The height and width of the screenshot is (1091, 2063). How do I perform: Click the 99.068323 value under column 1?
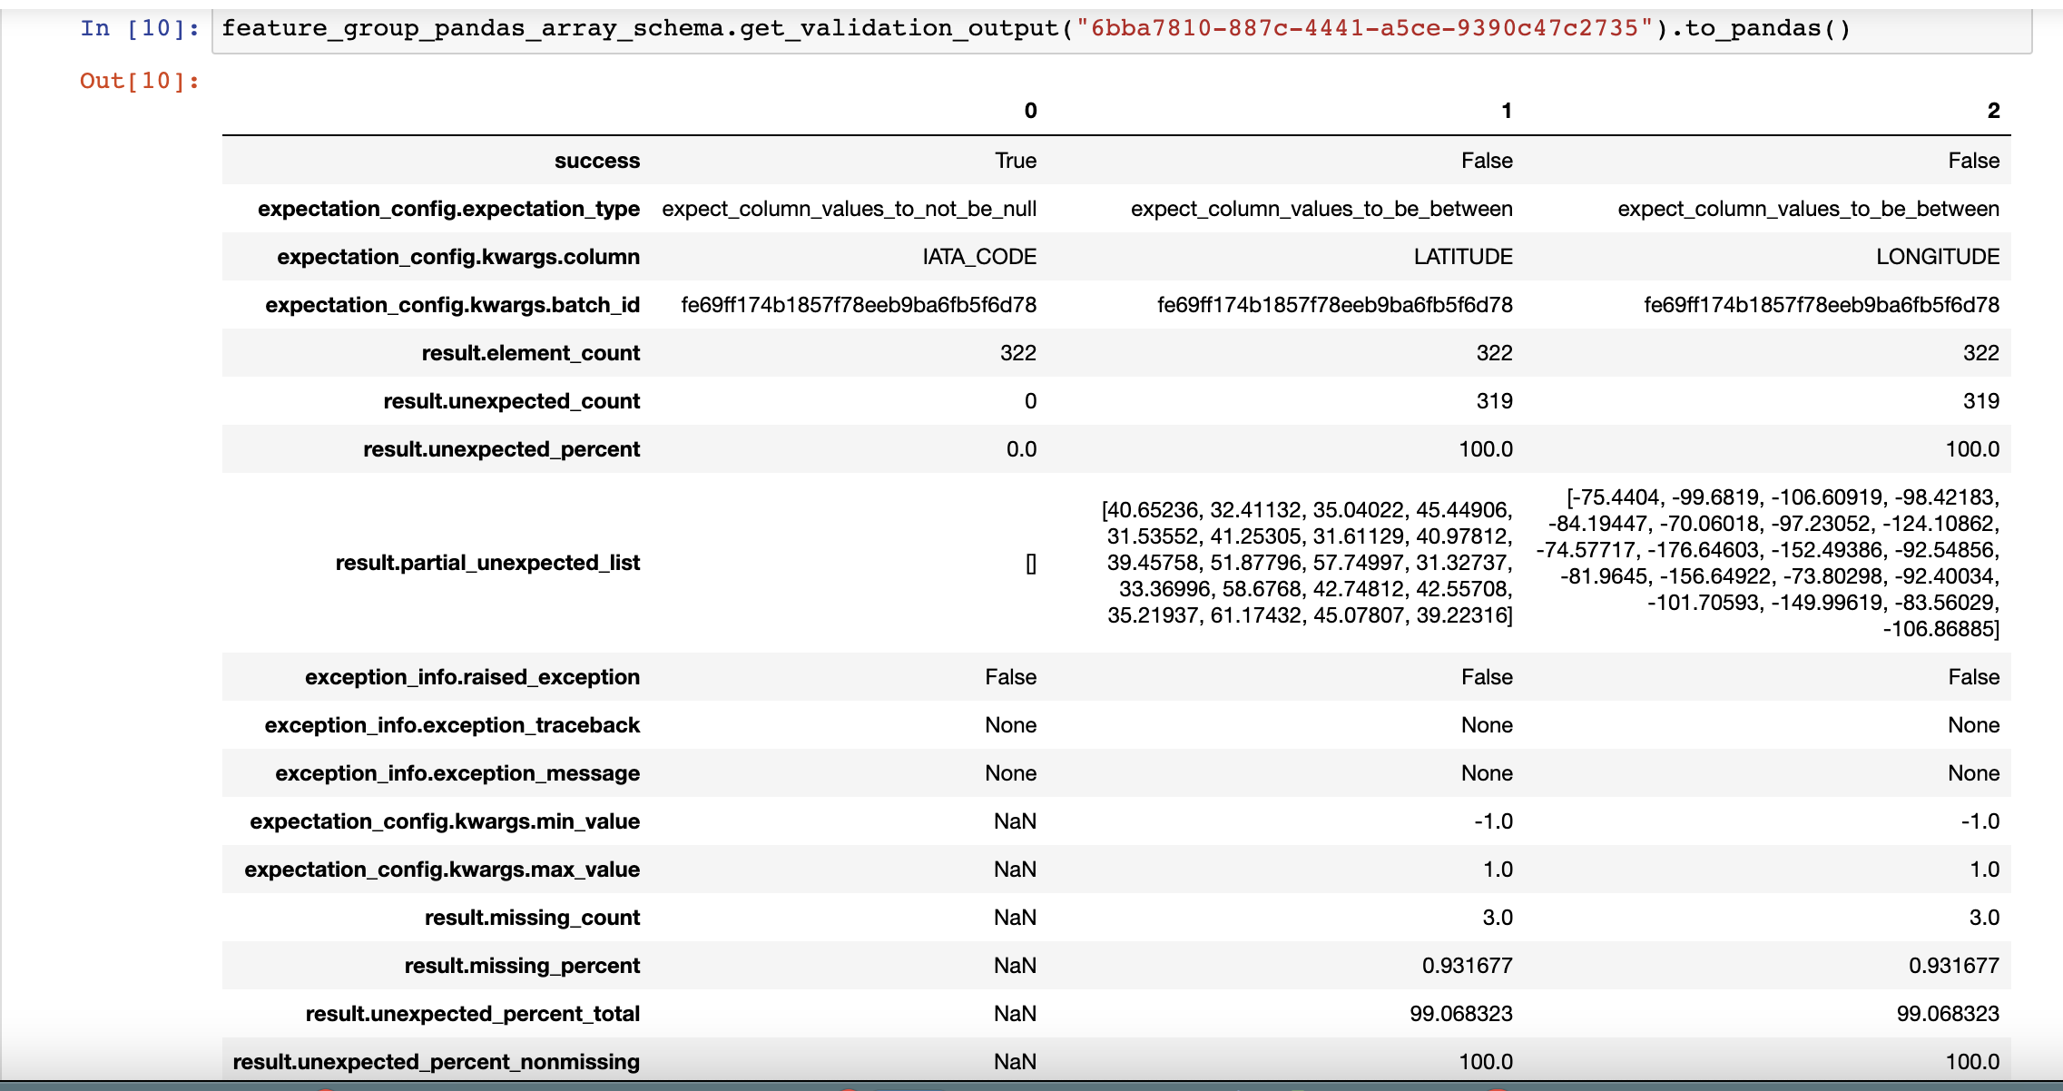pyautogui.click(x=1461, y=1014)
